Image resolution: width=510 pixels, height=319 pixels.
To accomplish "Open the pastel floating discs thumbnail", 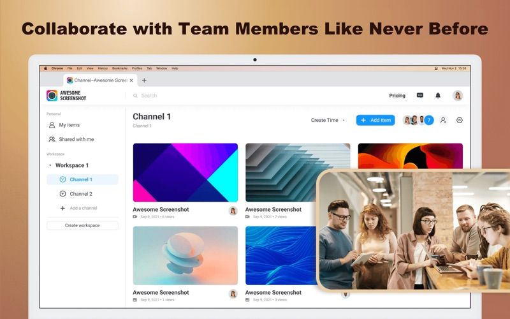I will (186, 256).
